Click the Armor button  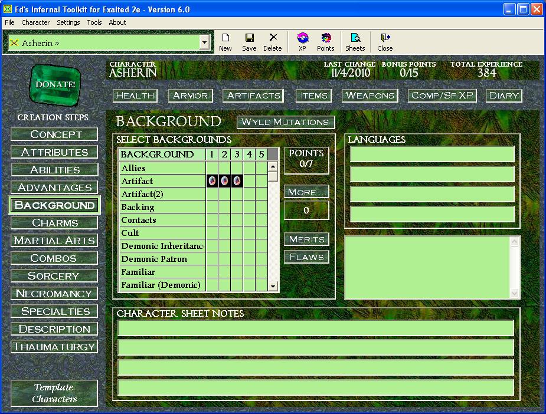tap(191, 96)
